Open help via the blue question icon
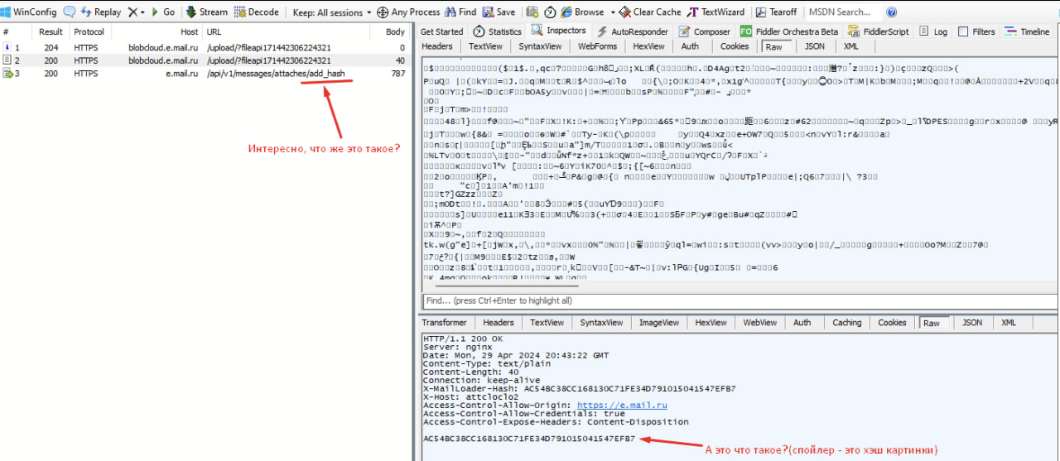The height and width of the screenshot is (461, 1060). tap(891, 12)
